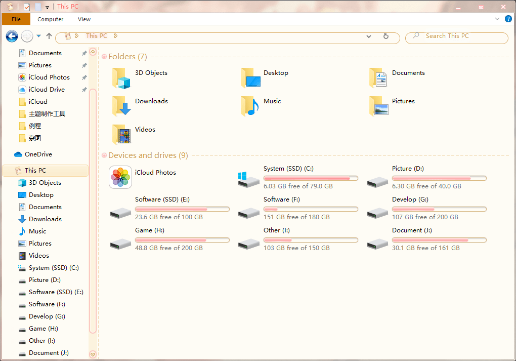Collapse the Devices and drives (9) group
Viewport: 516px width, 361px height.
pos(104,155)
